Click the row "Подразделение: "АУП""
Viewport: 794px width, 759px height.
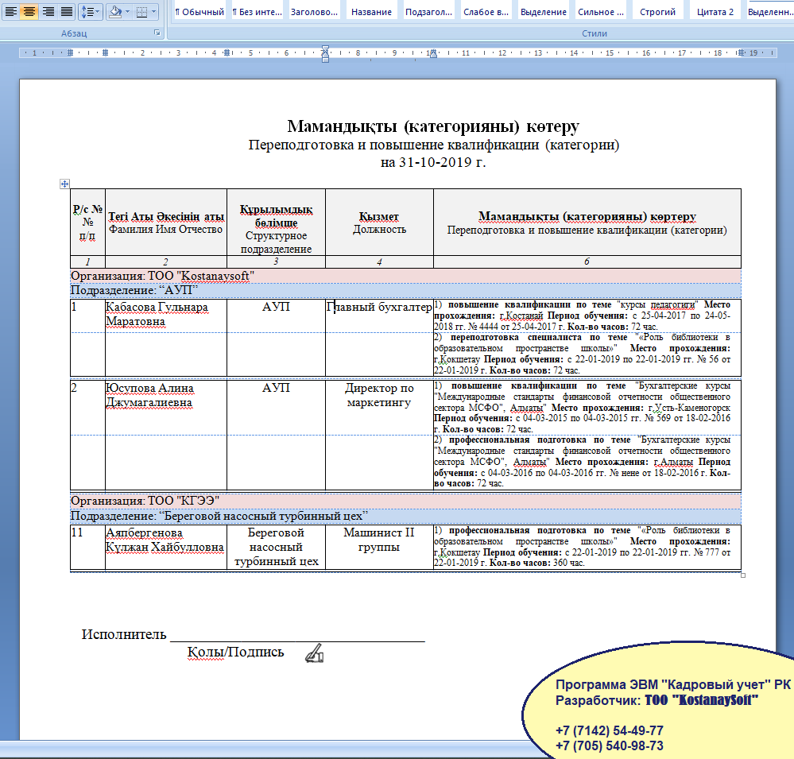pos(405,290)
